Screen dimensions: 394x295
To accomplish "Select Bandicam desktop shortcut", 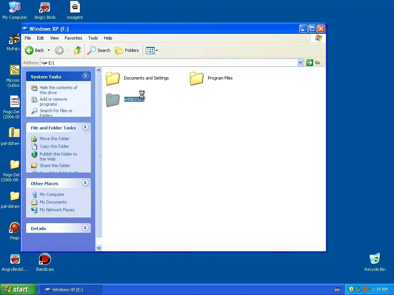I will (45, 263).
